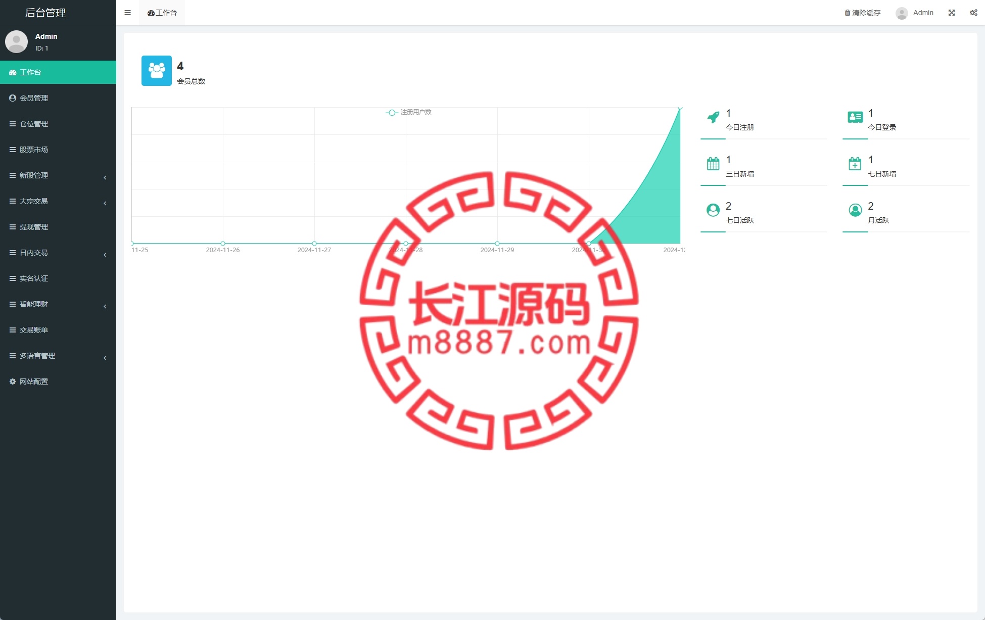Viewport: 985px width, 620px height.
Task: Expand 大宗交易 submenu arrow
Action: 105,203
